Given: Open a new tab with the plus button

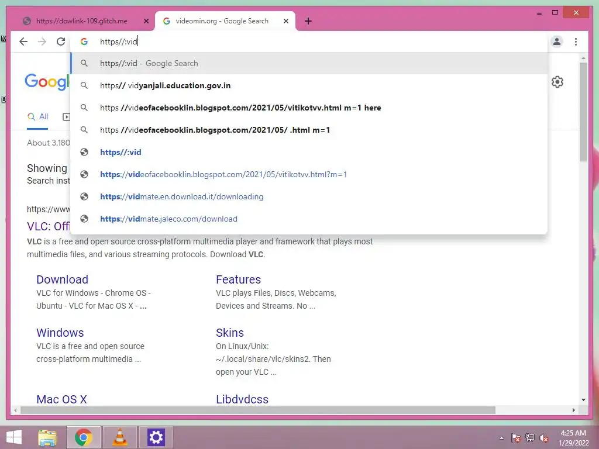Looking at the screenshot, I should 308,21.
